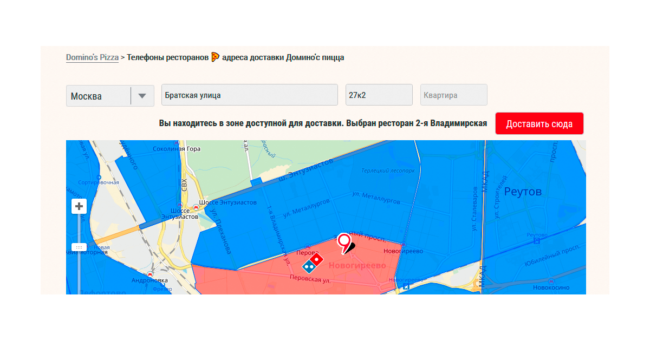Viewport: 650px width, 341px height.
Task: Click the red Шоссе Энтузиастов metro icon
Action: [196, 207]
